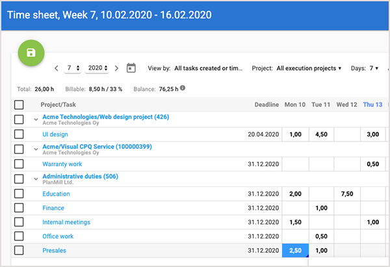The height and width of the screenshot is (267, 390).
Task: Open the Office work task link
Action: pos(58,236)
